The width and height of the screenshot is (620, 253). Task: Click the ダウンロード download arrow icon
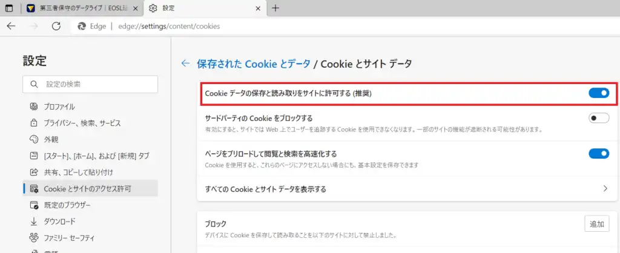click(34, 222)
